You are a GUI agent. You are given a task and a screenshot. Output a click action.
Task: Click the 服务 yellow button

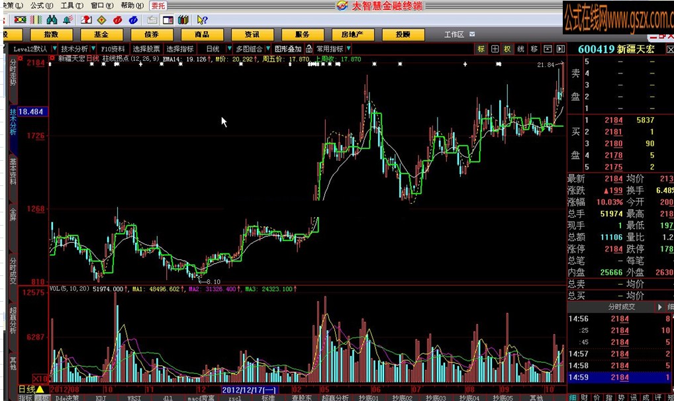[x=303, y=34]
